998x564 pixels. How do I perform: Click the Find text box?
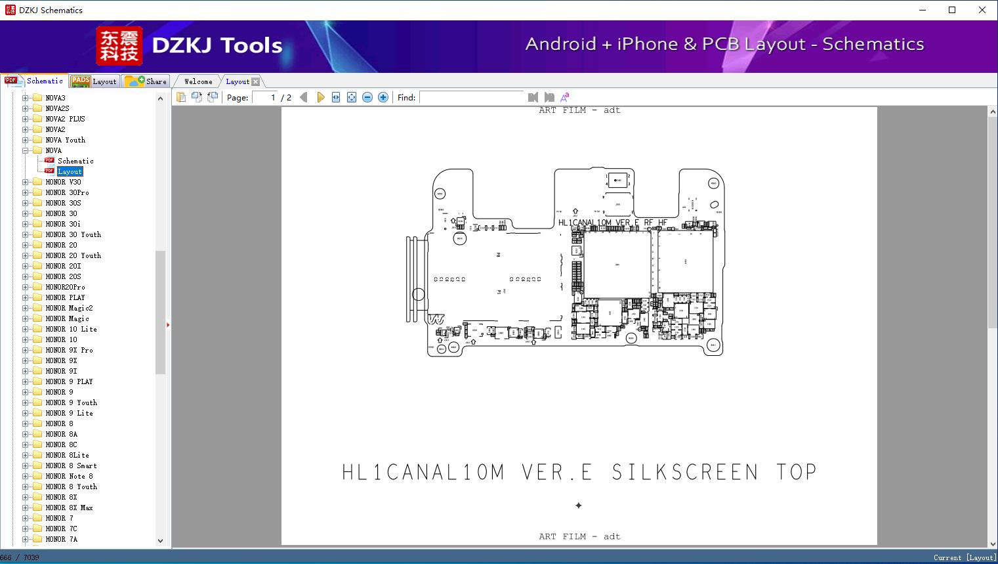tap(472, 97)
